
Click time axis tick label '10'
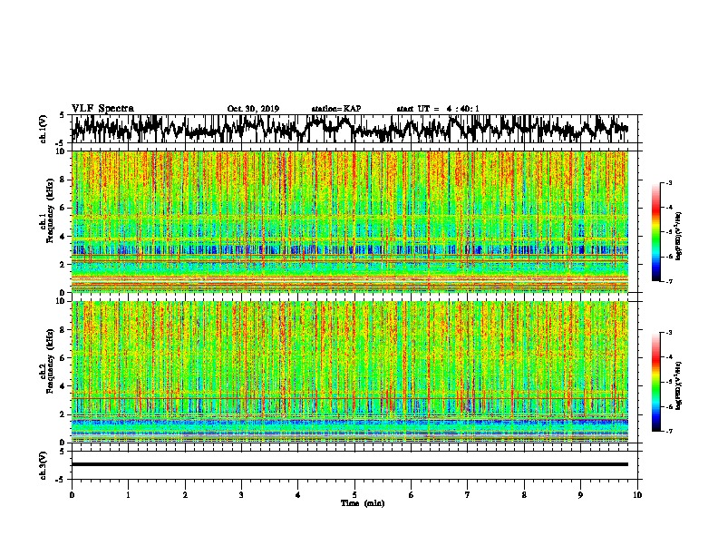[x=637, y=495]
